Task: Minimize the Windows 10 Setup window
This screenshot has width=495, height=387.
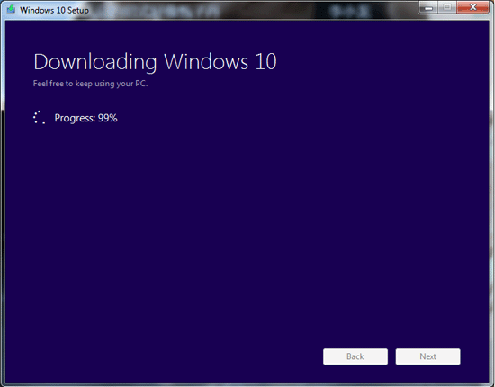Action: (428, 7)
